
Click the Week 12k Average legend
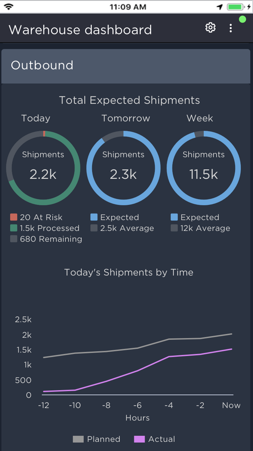[201, 228]
